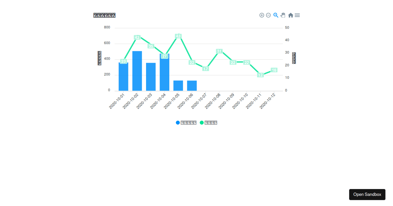Click the line data label 23
Image resolution: width=393 pixels, height=206 pixels.
123,61
